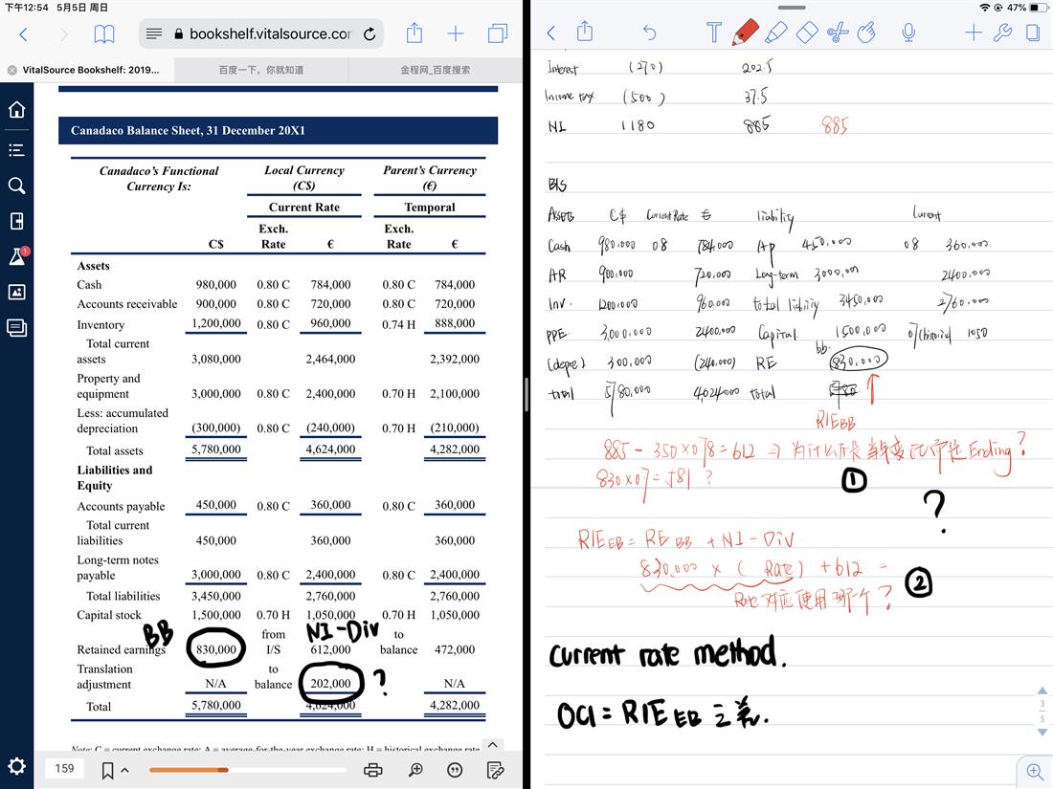Screen dimensions: 1053x789
Task: Expand the bookmark options chevron
Action: pyautogui.click(x=124, y=770)
